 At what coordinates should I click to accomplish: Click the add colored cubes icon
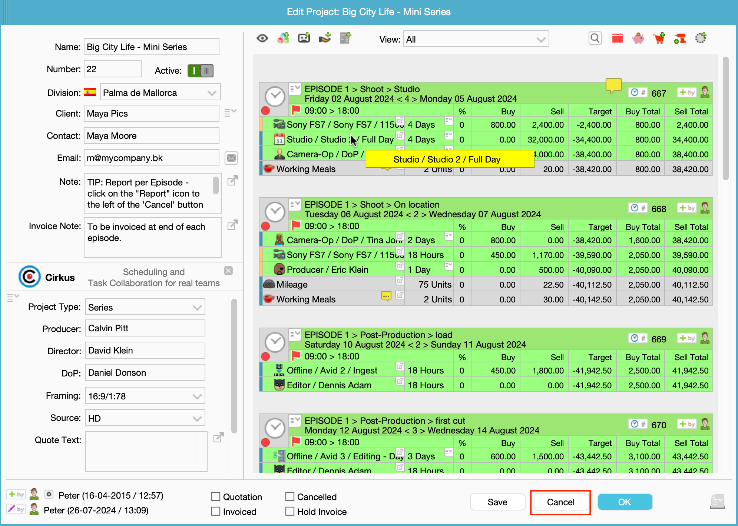[x=283, y=38]
